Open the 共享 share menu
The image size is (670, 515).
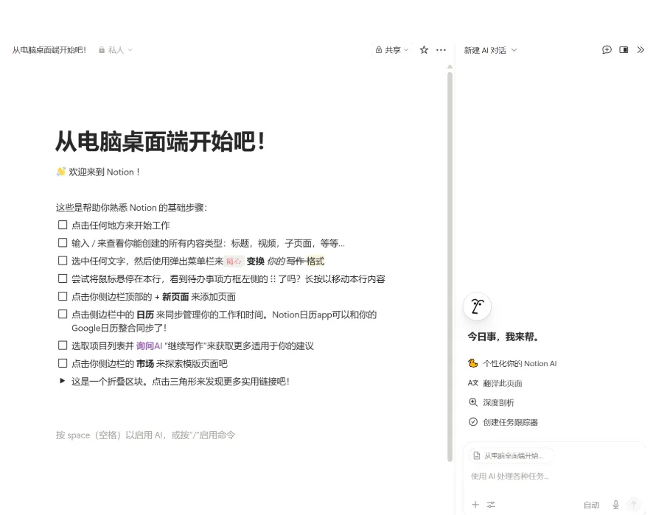pyautogui.click(x=392, y=50)
